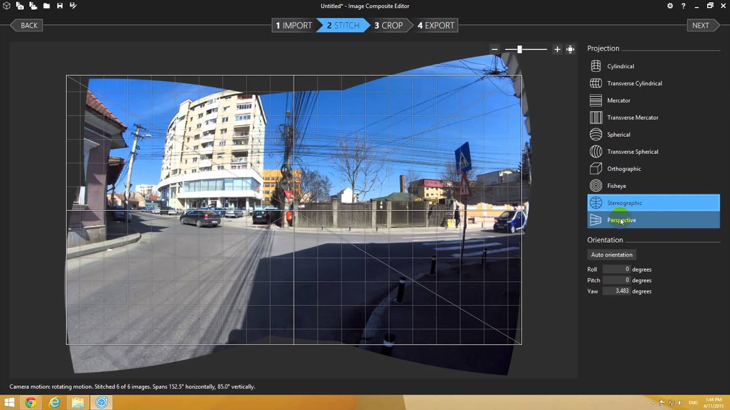730x410 pixels.
Task: Zoom out with the minus icon
Action: click(x=495, y=50)
